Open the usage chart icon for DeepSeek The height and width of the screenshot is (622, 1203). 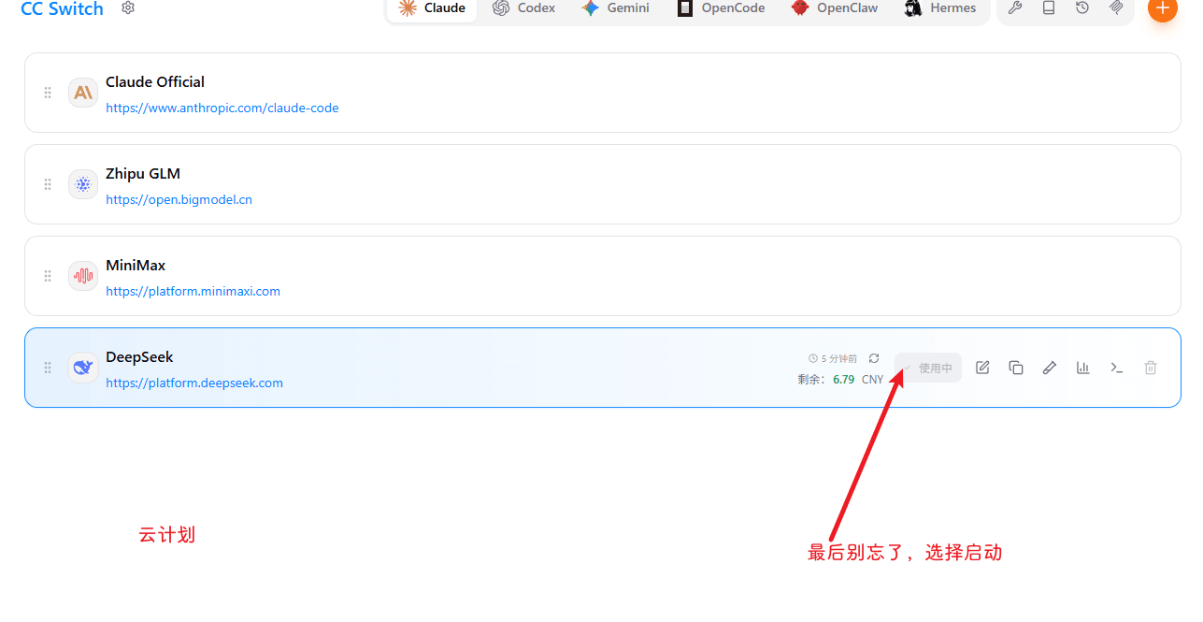tap(1083, 368)
